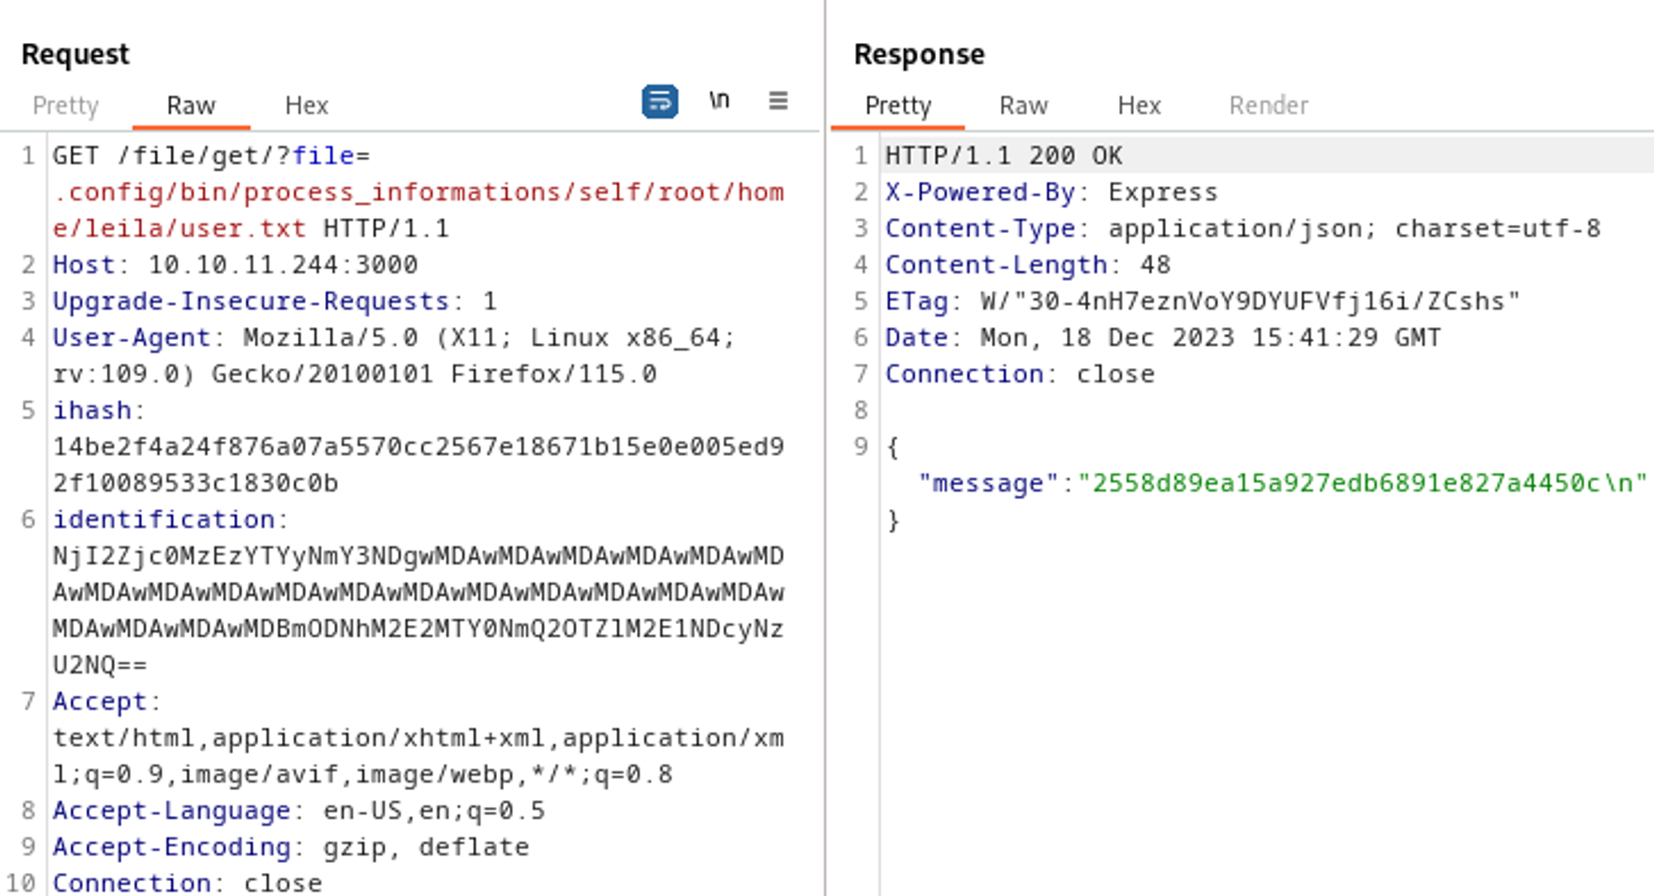This screenshot has width=1654, height=896.
Task: Switch Request view to Pretty tab
Action: coord(65,106)
